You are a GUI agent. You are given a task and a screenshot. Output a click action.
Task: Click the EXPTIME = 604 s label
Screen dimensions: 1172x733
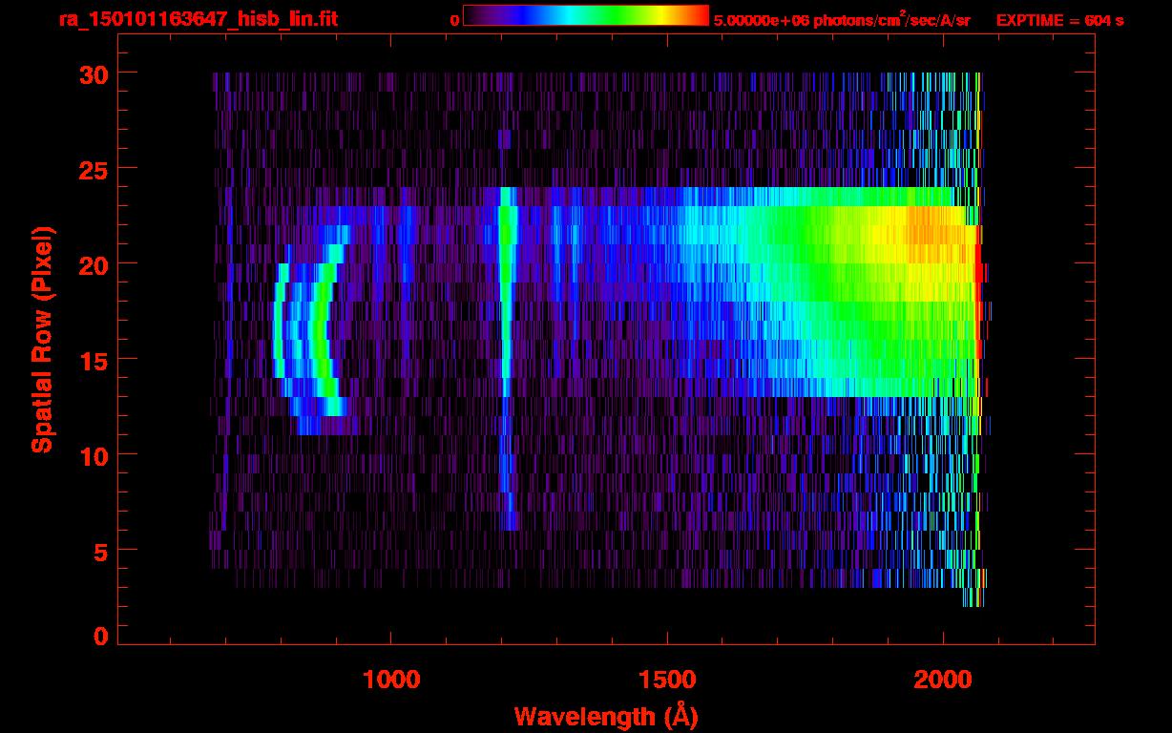(x=1059, y=20)
